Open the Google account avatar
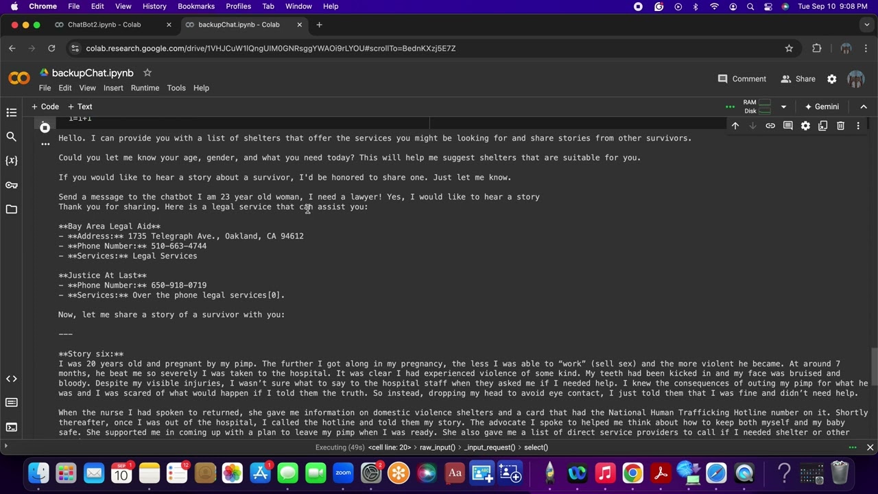878x494 pixels. 856,79
